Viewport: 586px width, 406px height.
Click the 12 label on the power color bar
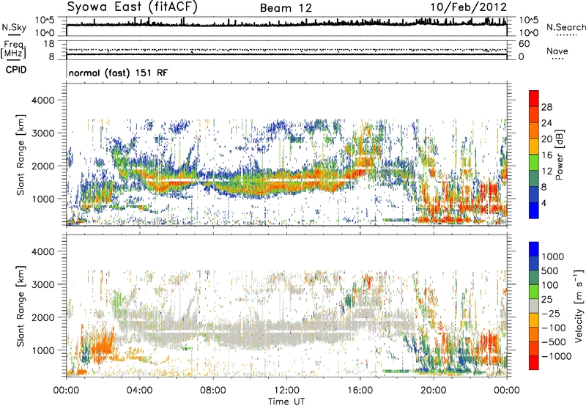(546, 171)
